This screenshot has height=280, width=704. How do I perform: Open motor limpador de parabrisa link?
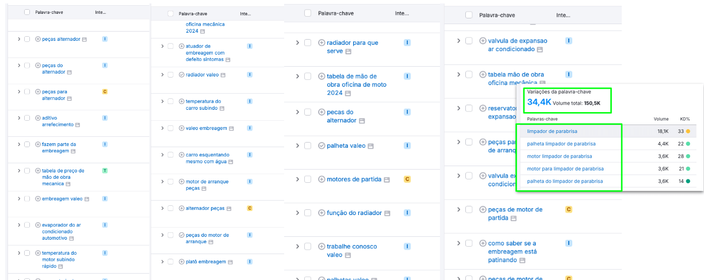point(560,156)
